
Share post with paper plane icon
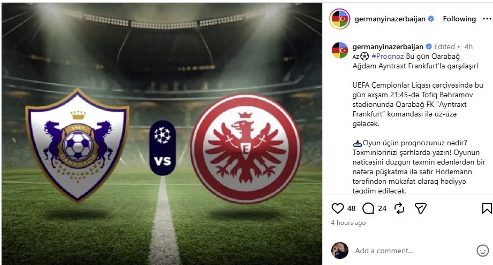click(420, 208)
